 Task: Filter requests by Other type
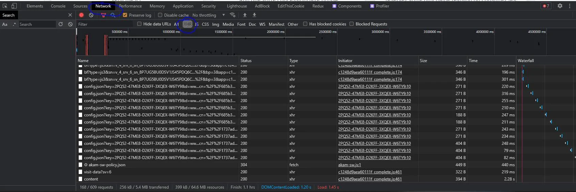(x=293, y=24)
